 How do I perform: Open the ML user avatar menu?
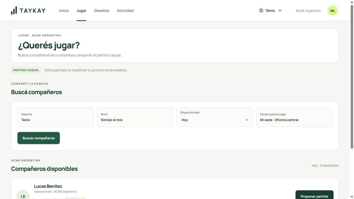pyautogui.click(x=332, y=11)
